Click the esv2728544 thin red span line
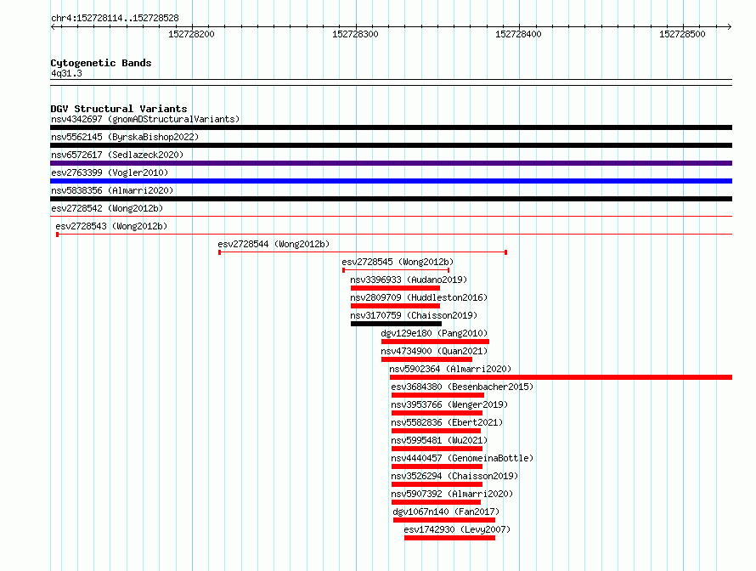The image size is (756, 571). pos(363,252)
